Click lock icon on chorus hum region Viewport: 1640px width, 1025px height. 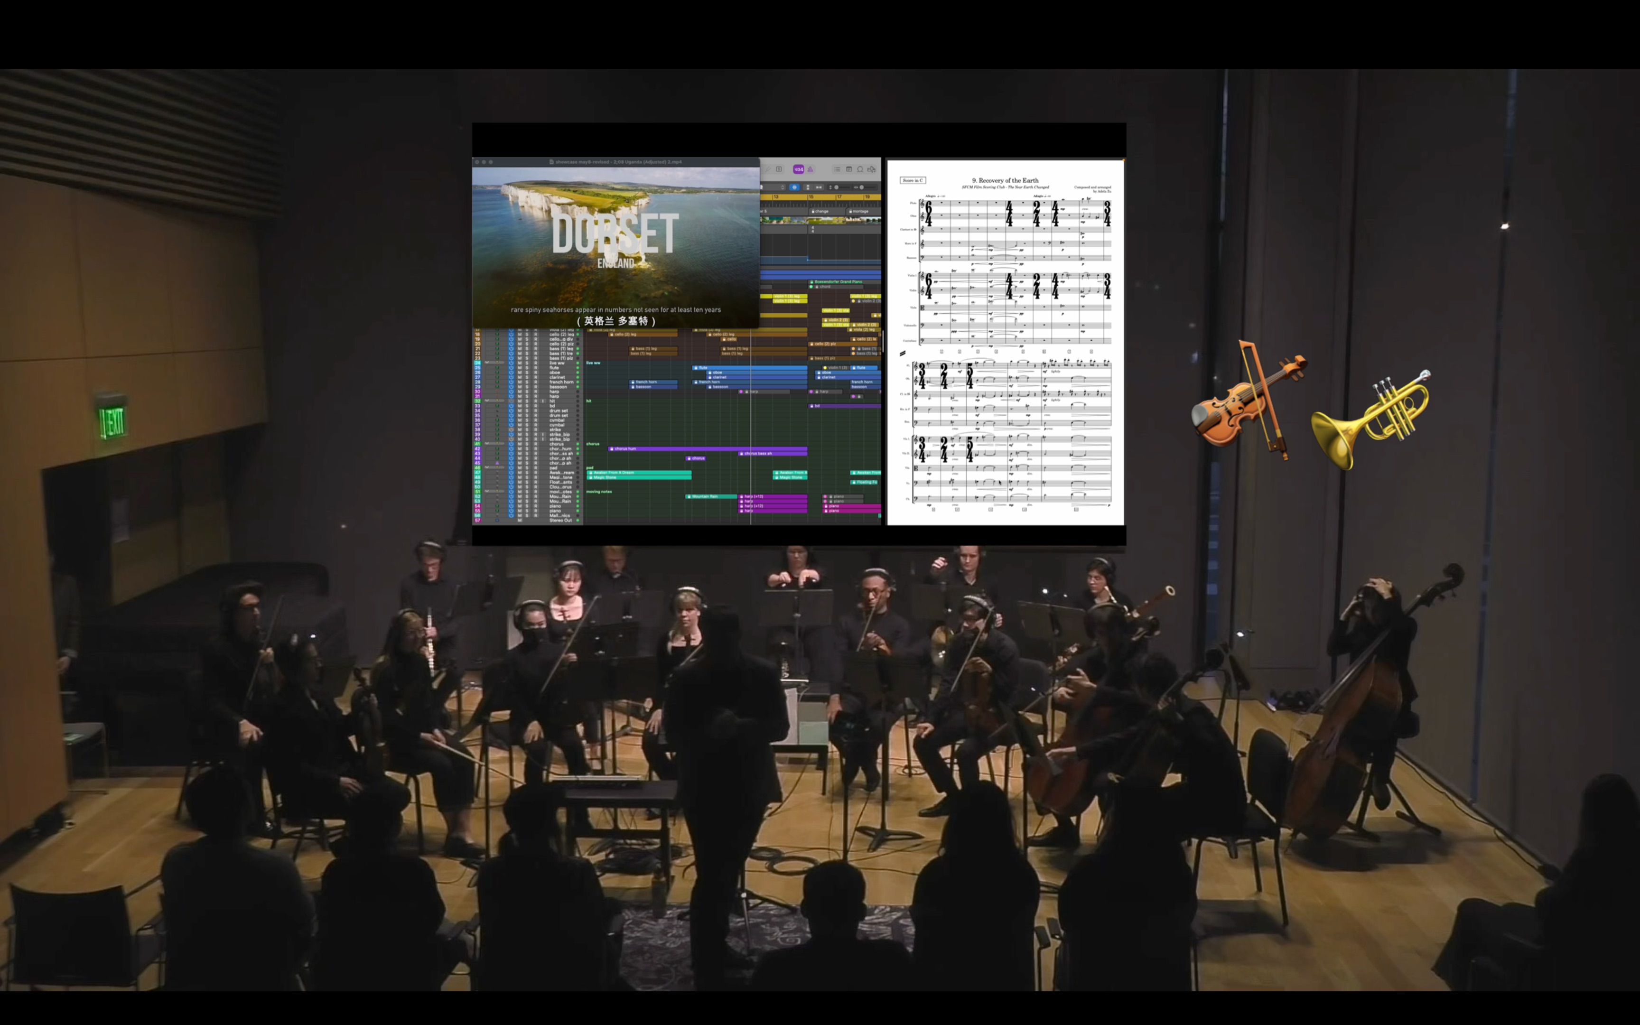(612, 449)
